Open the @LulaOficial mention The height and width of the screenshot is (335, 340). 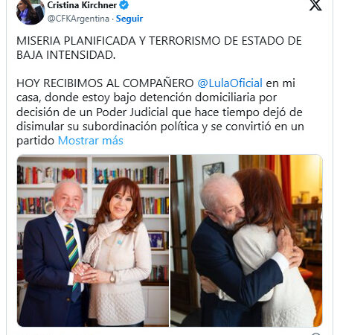[230, 83]
